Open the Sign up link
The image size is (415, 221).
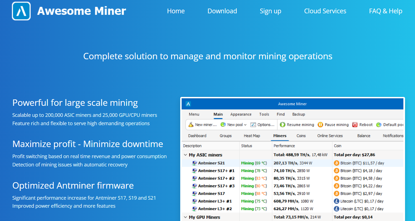click(270, 11)
